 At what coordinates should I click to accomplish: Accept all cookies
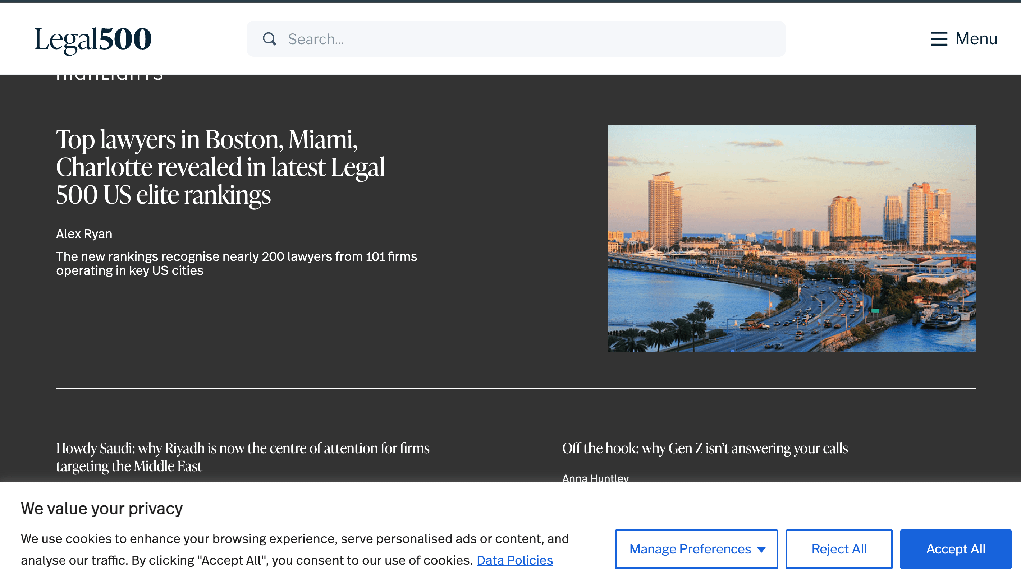955,549
